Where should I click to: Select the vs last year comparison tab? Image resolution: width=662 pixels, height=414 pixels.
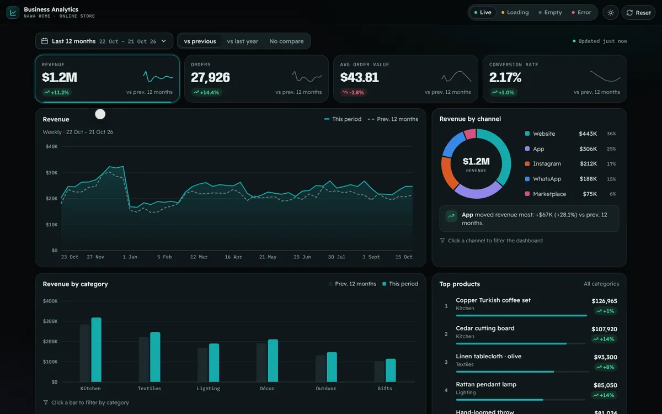pyautogui.click(x=243, y=41)
